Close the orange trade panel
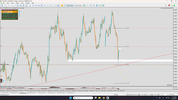178x100 pixels. tap(17, 12)
